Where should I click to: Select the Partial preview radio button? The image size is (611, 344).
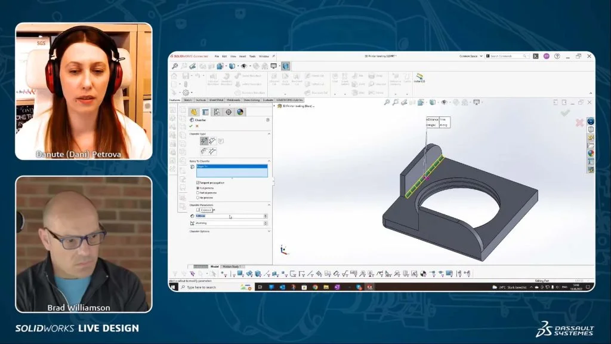click(197, 193)
